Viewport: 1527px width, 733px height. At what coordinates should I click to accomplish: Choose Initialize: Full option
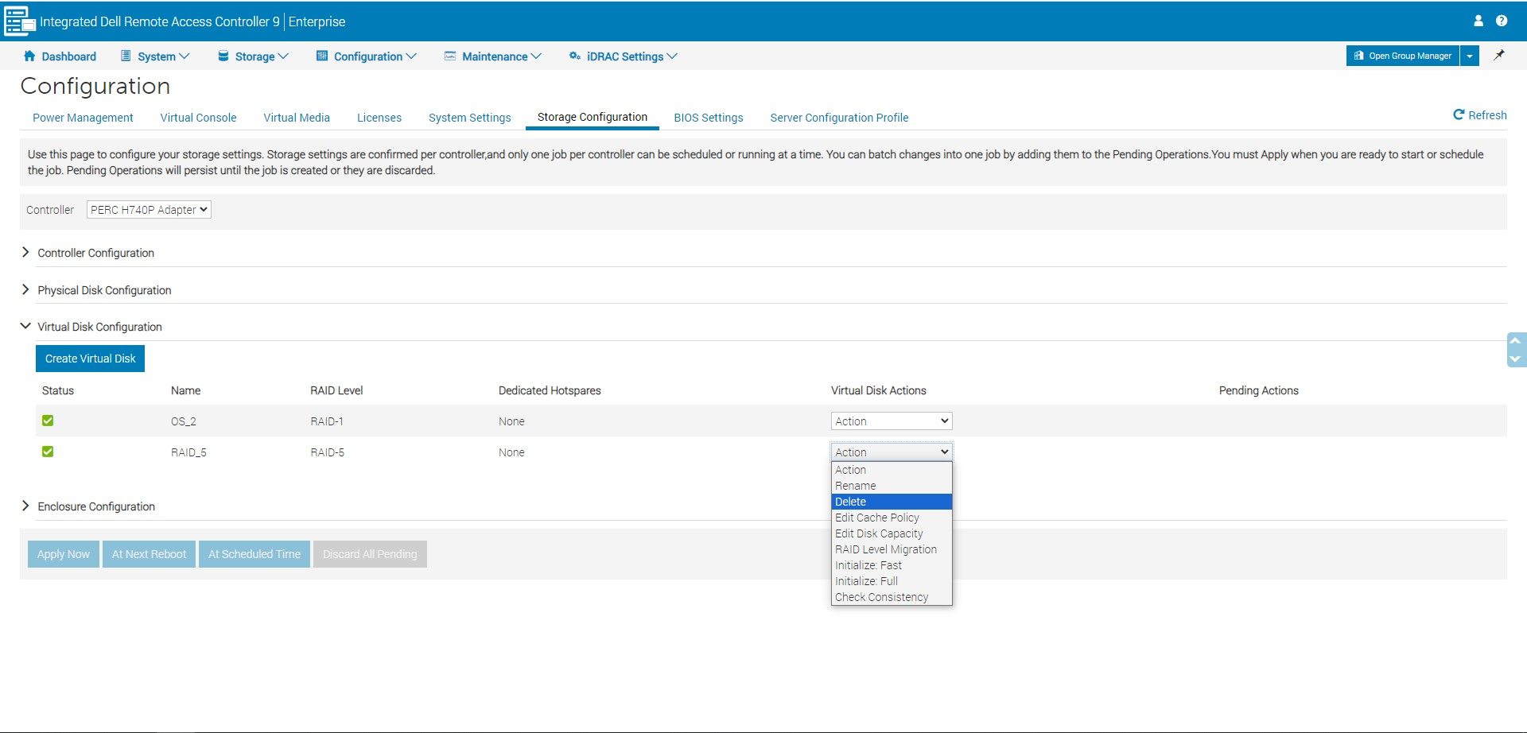(892, 581)
